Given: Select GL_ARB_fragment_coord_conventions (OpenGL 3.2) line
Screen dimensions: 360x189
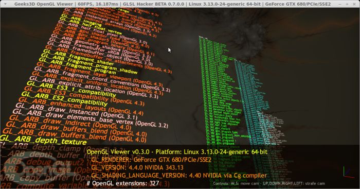Looking at the screenshot, I should [x=103, y=79].
